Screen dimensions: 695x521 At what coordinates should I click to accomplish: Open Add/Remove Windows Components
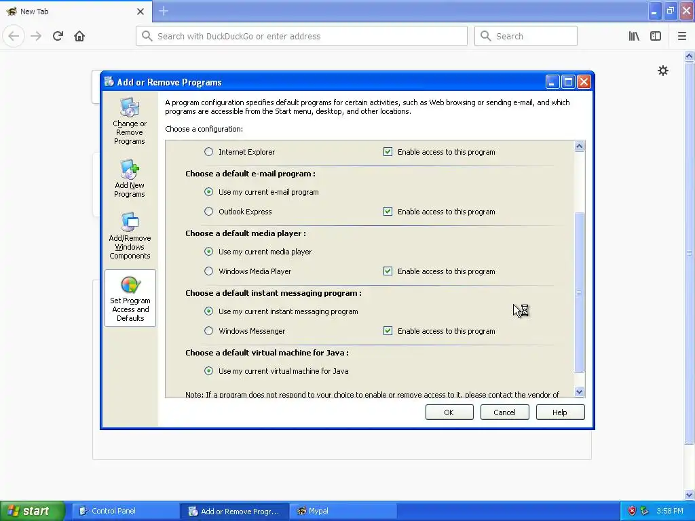130,235
